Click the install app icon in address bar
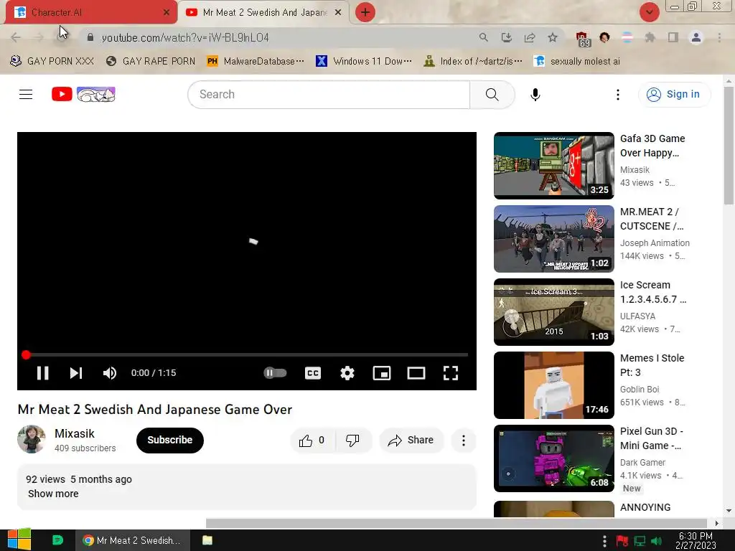The height and width of the screenshot is (551, 735). 507,37
